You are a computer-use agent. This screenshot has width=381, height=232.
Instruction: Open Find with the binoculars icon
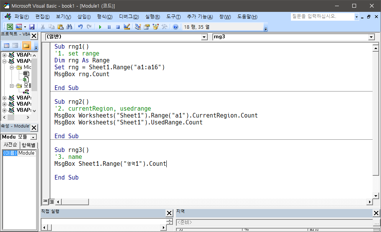pos(69,27)
